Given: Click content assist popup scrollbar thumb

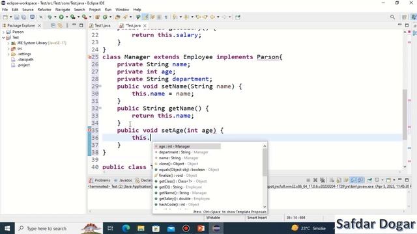Looking at the screenshot, I should coord(265,162).
